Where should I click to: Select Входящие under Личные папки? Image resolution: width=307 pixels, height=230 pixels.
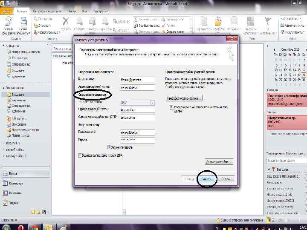pos(26,95)
